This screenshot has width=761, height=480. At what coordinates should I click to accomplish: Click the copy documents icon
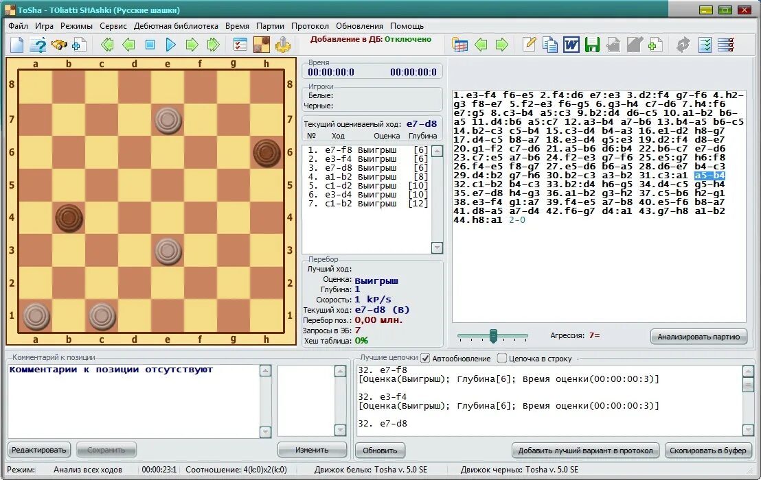550,45
